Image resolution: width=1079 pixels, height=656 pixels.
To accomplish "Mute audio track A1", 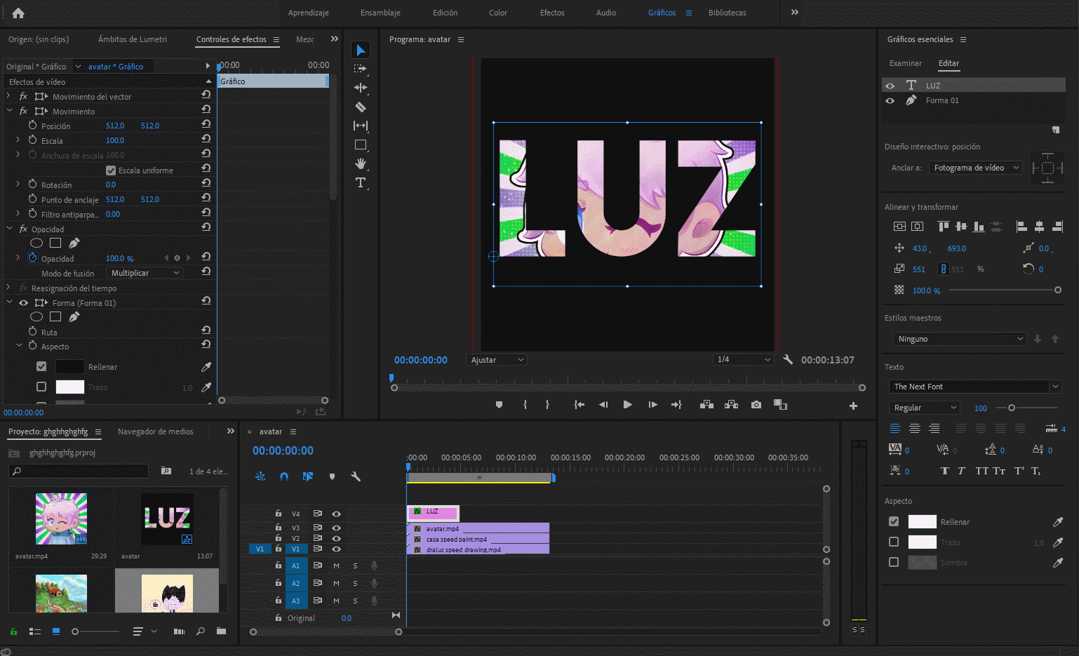I will 336,565.
